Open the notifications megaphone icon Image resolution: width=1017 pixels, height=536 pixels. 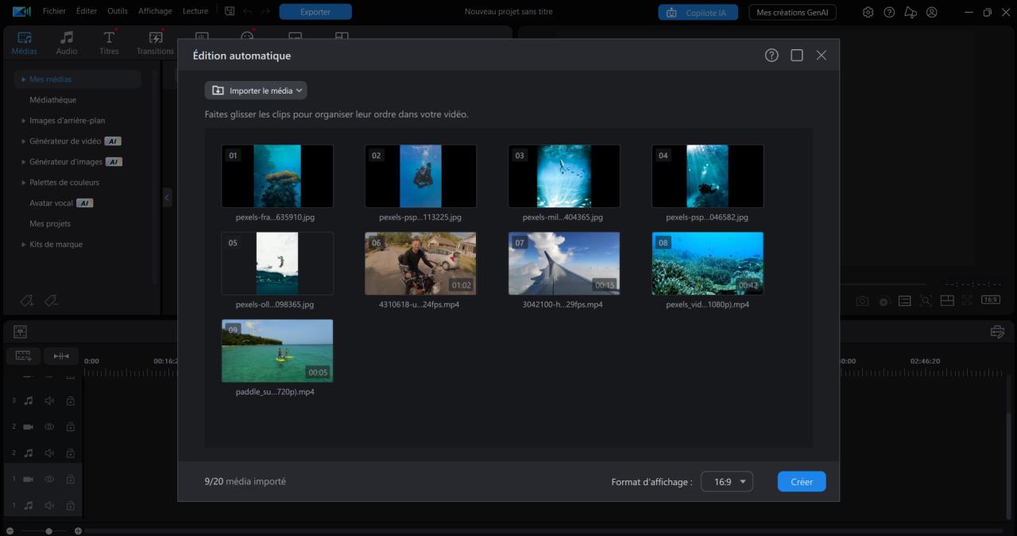pos(911,12)
